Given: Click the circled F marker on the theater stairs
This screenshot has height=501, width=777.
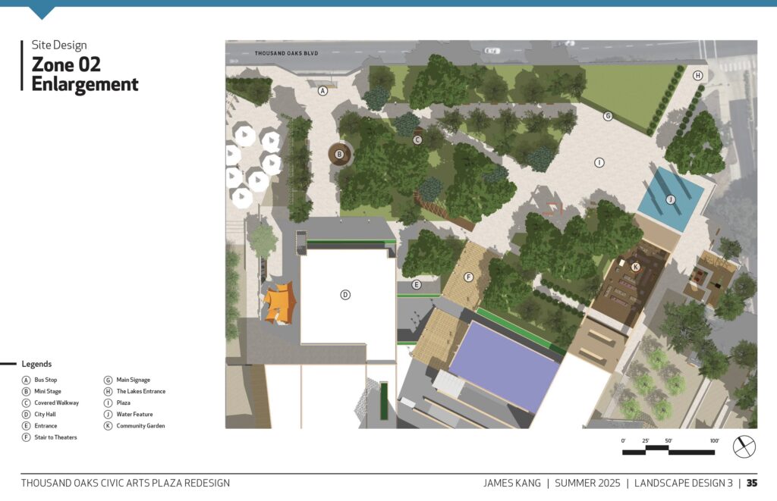Looking at the screenshot, I should click(x=469, y=277).
